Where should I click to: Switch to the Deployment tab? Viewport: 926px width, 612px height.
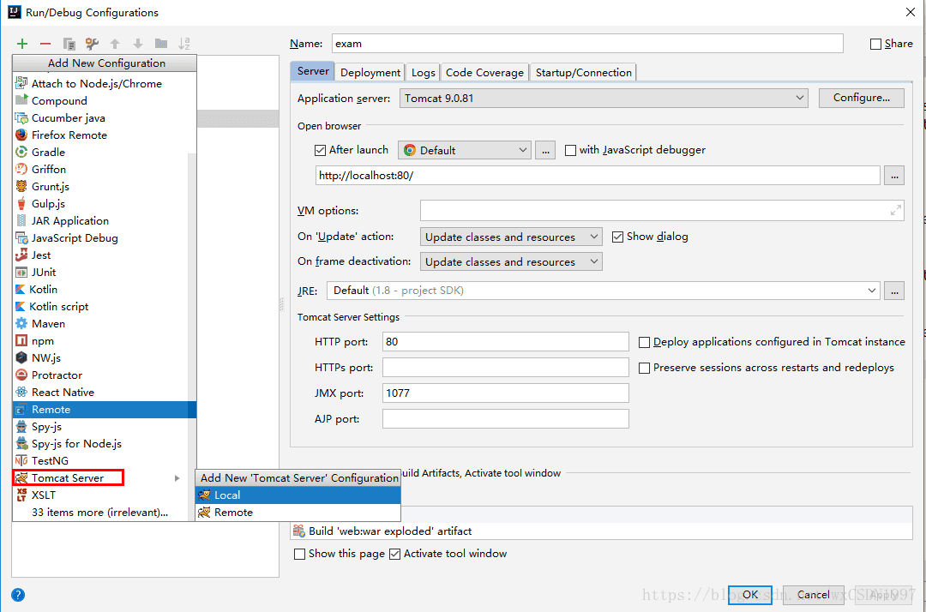click(370, 73)
